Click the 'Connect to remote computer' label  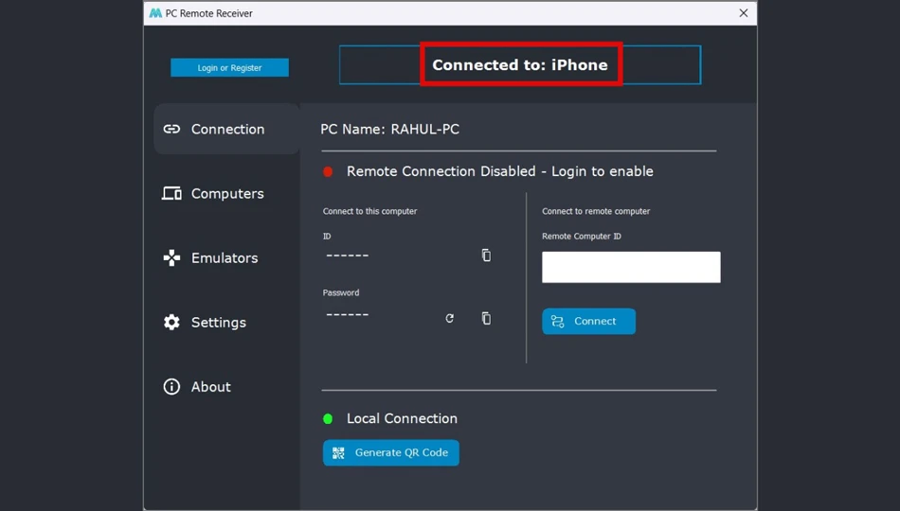tap(596, 211)
